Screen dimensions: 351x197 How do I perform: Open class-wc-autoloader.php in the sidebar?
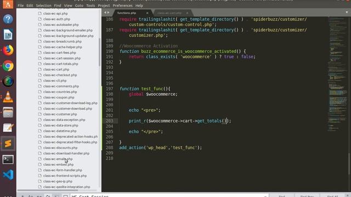(x=61, y=25)
